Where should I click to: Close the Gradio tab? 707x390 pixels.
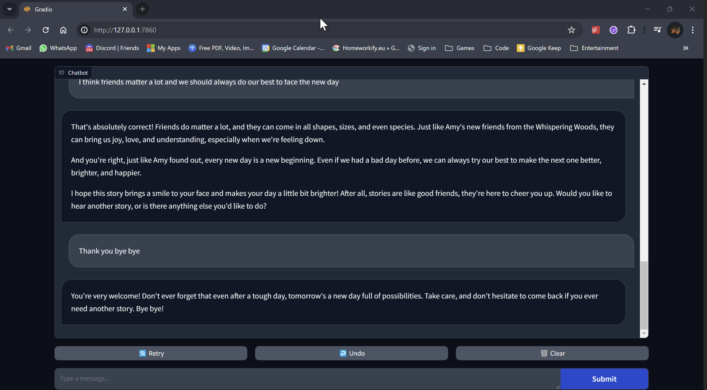[125, 9]
